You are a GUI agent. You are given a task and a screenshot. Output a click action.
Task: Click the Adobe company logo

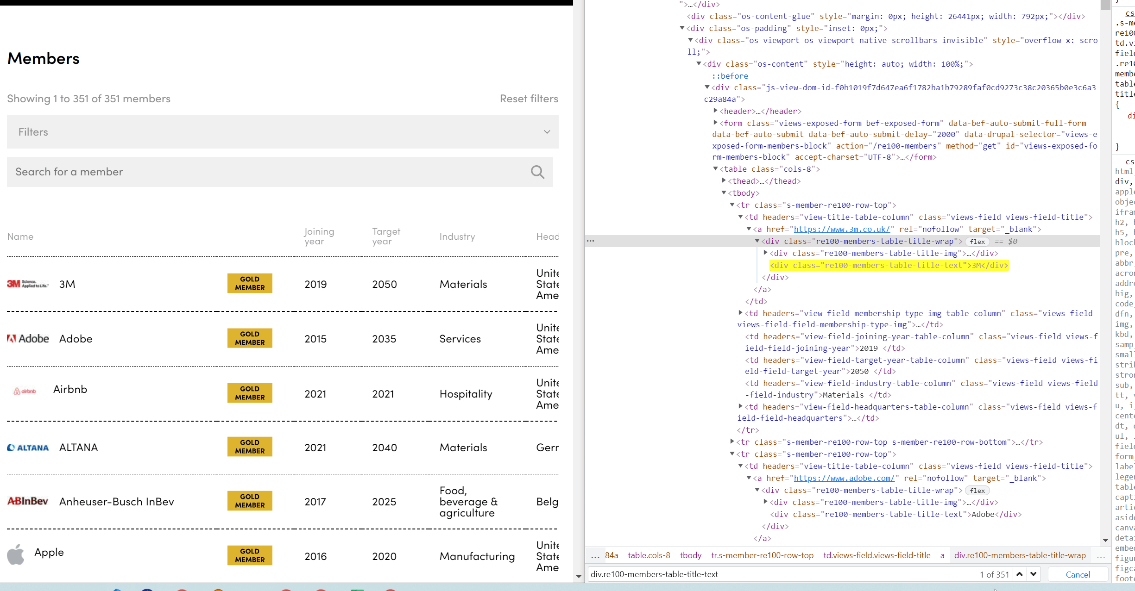(x=28, y=338)
